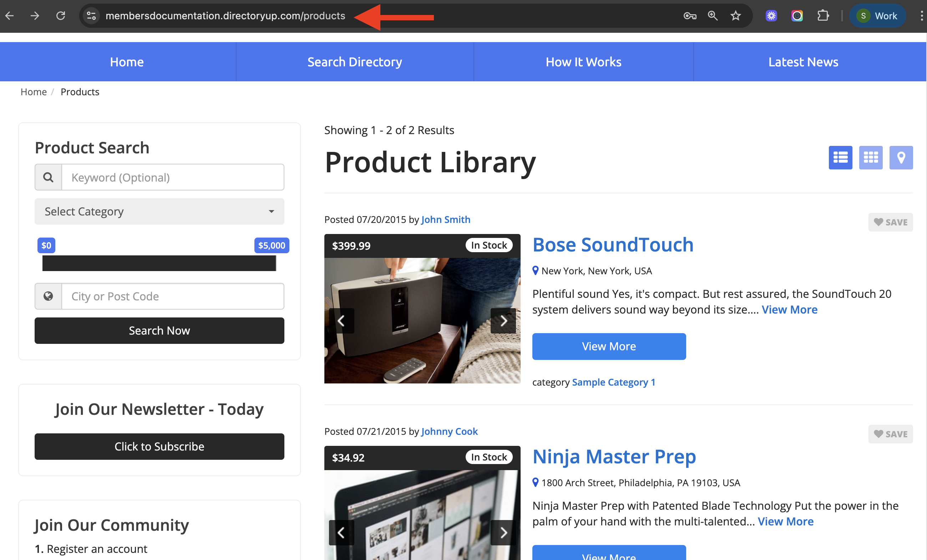The height and width of the screenshot is (560, 927).
Task: Switch to grid view layout icon
Action: click(870, 158)
